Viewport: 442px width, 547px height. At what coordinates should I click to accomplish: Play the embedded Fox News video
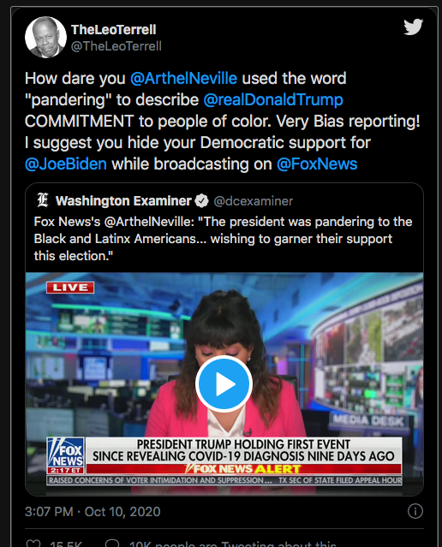(224, 383)
